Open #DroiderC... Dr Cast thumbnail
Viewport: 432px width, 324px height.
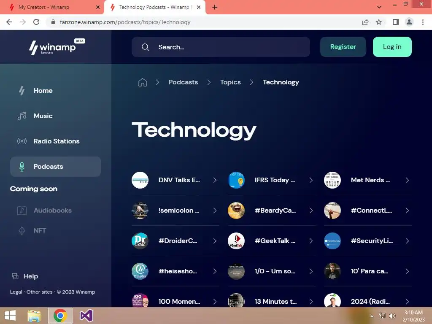click(x=140, y=241)
